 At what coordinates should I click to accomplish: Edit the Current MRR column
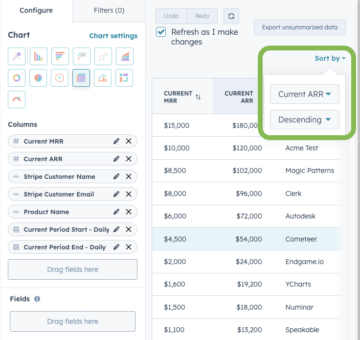pos(116,141)
